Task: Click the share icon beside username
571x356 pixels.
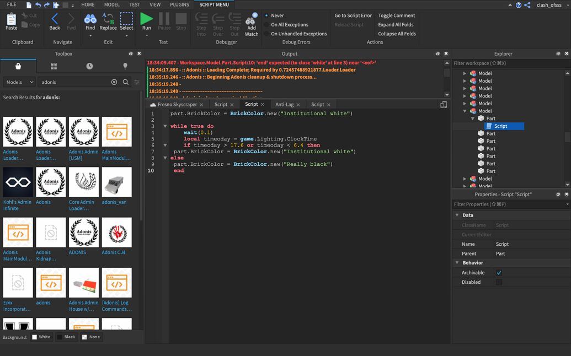Action: click(x=527, y=5)
